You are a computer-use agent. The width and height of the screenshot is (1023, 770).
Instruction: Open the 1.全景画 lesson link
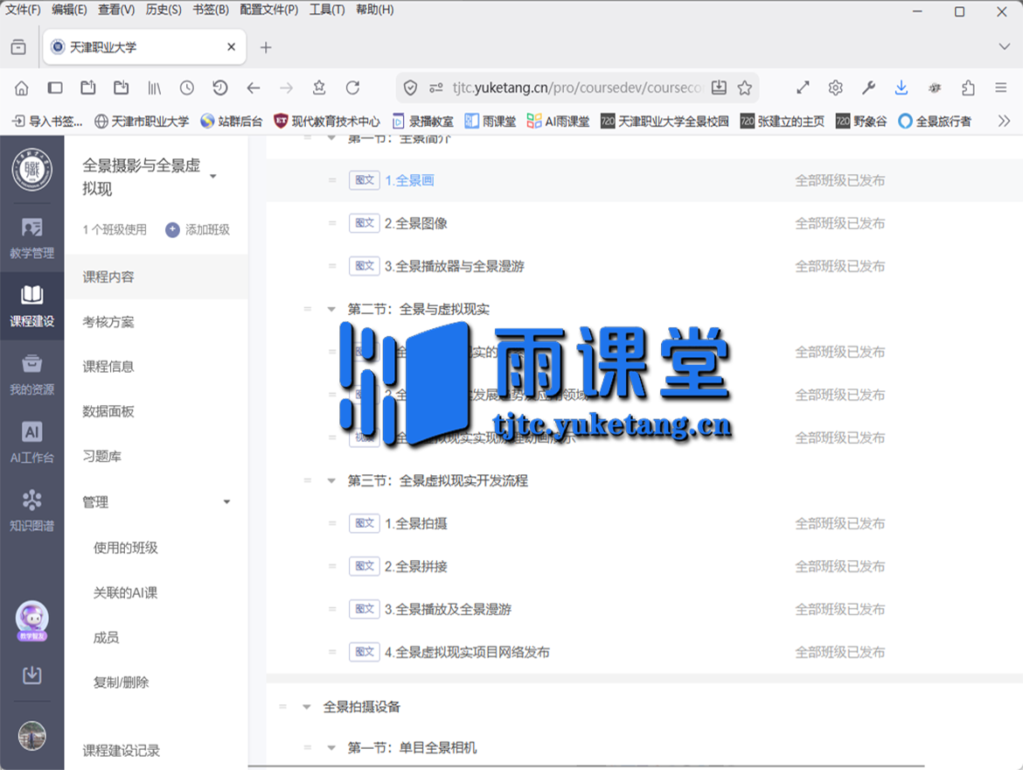tap(409, 180)
